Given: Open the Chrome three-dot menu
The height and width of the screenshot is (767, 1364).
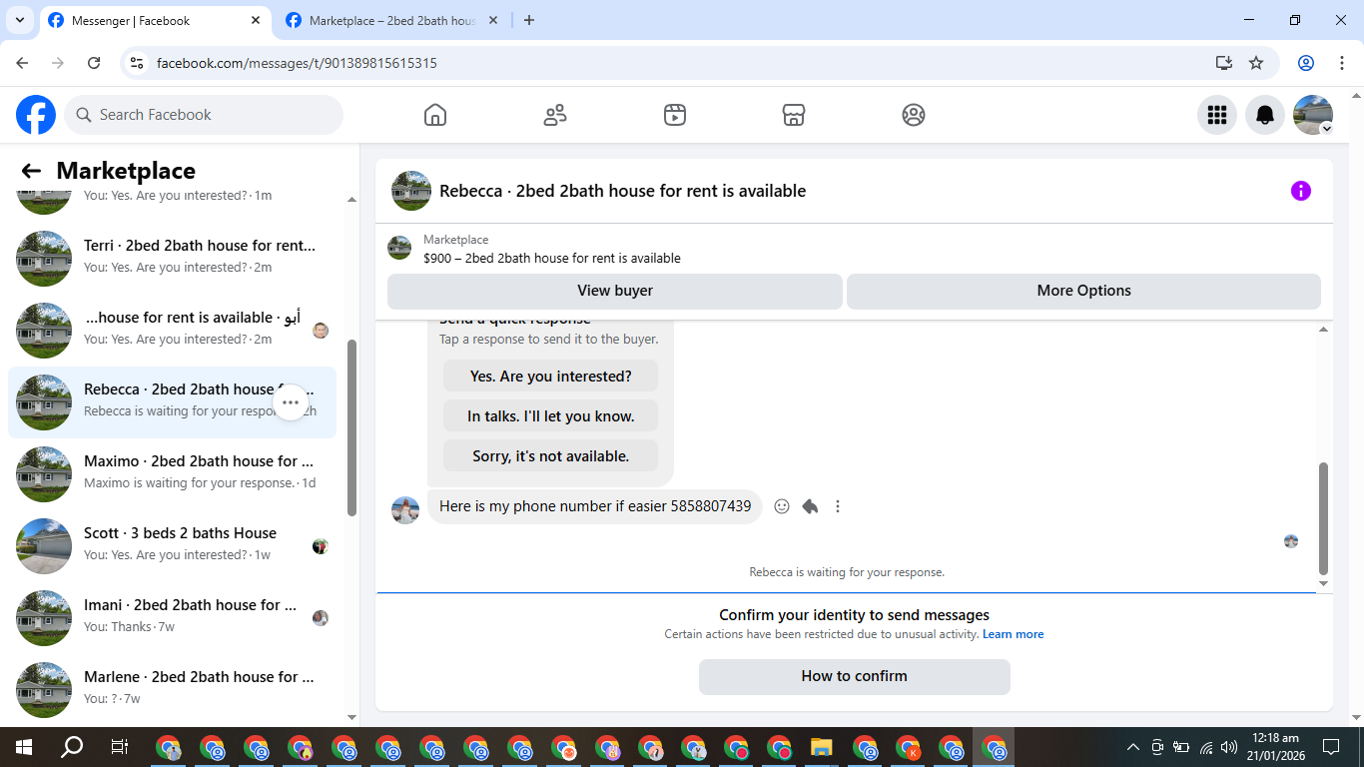Looking at the screenshot, I should (x=1340, y=63).
